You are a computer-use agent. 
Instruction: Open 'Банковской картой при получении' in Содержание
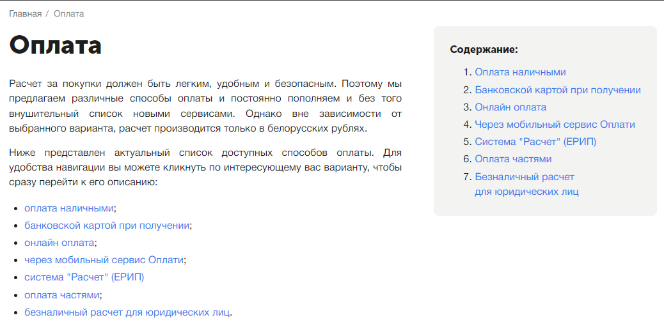558,90
